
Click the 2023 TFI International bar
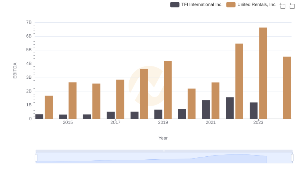[x=254, y=110]
